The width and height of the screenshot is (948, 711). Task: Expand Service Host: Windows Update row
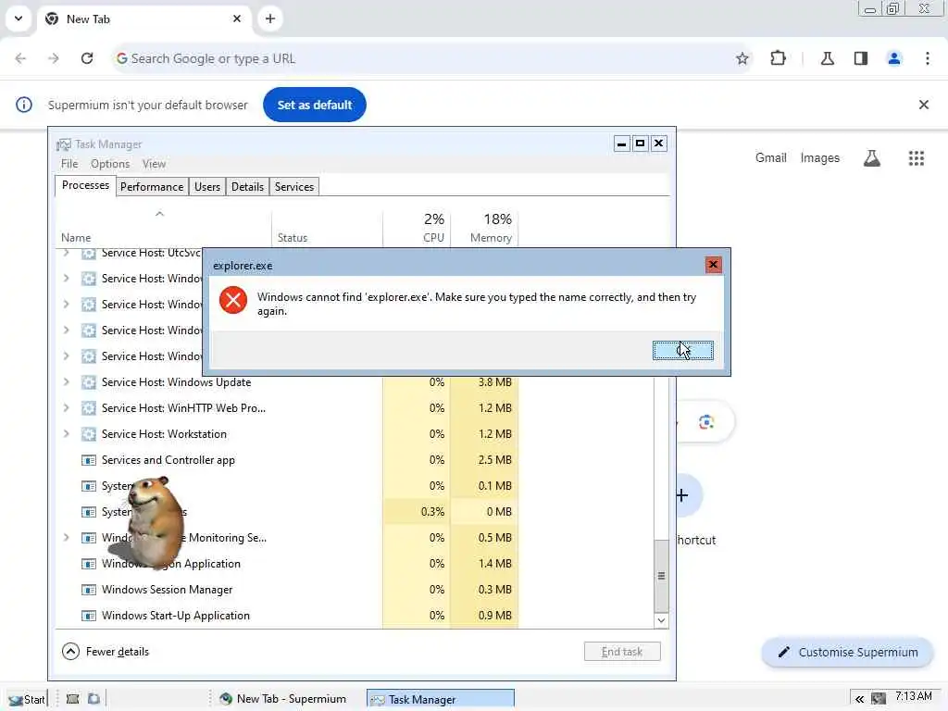(x=67, y=382)
